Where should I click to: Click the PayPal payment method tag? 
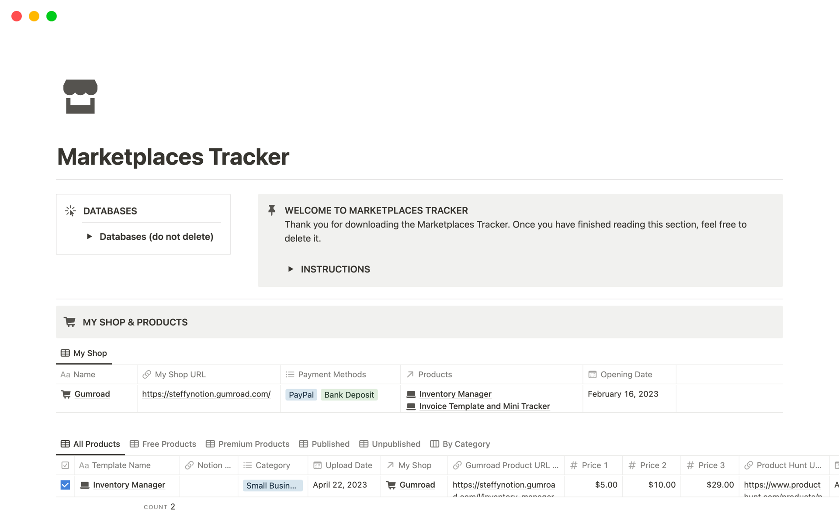click(301, 395)
